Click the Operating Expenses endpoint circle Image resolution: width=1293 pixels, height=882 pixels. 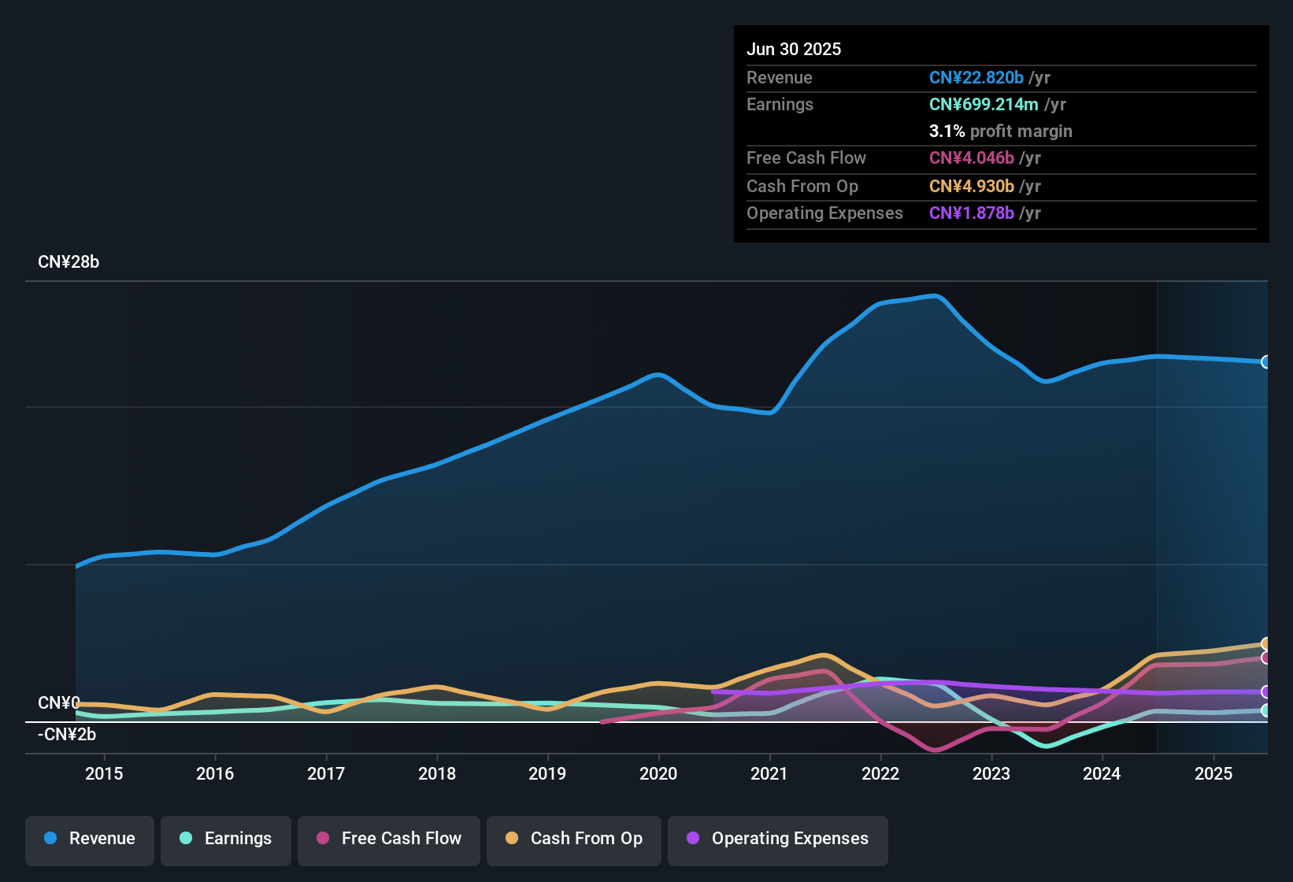1266,693
